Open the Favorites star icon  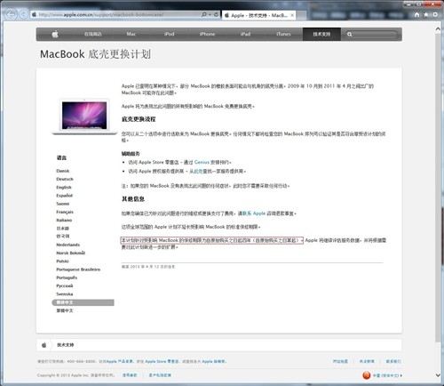[x=426, y=14]
